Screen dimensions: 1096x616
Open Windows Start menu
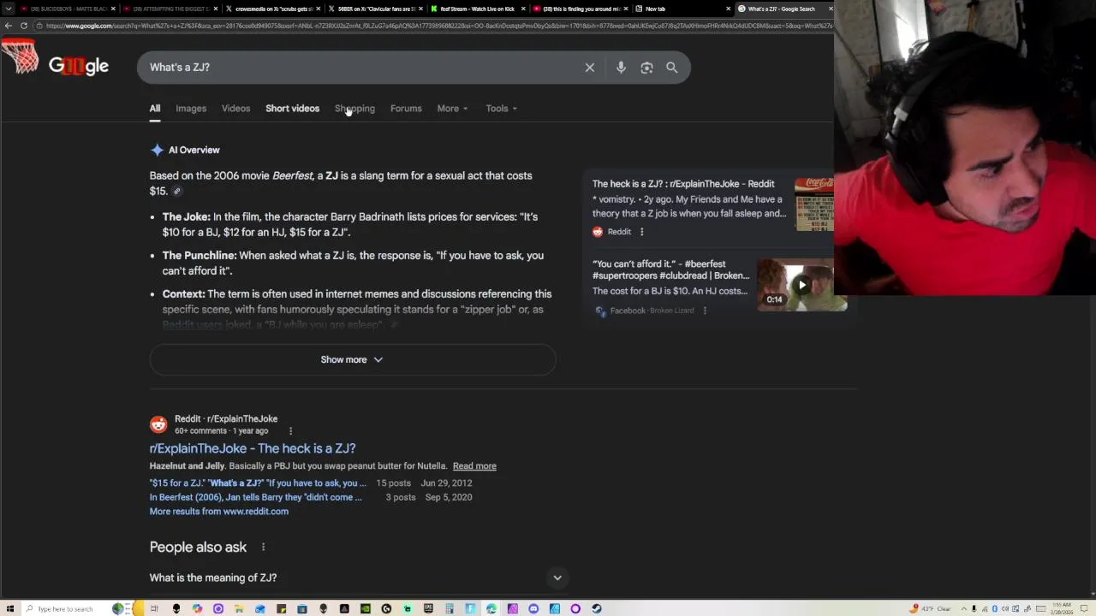[x=10, y=608]
